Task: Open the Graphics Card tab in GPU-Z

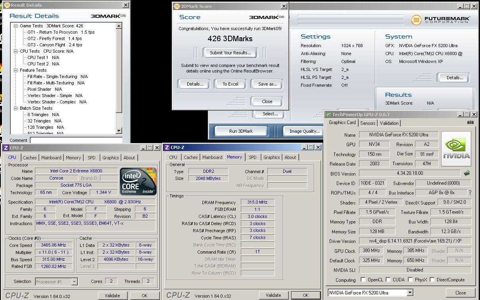Action: (x=342, y=122)
